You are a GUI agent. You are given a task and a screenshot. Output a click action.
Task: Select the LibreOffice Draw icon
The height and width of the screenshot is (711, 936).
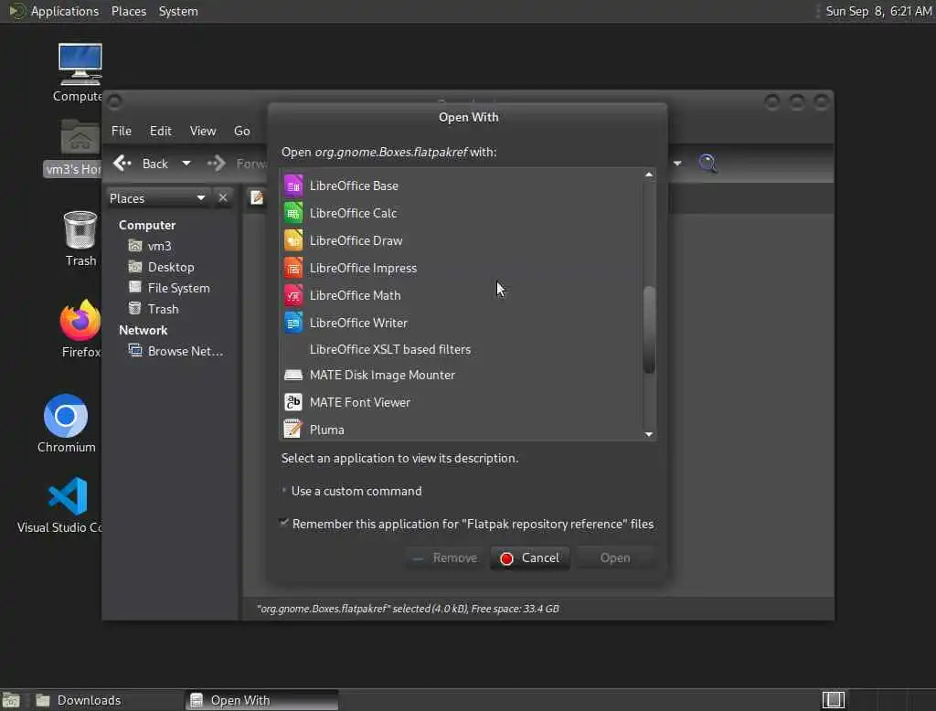[293, 240]
